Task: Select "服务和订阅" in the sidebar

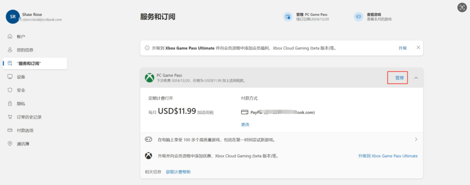Action: (x=35, y=63)
